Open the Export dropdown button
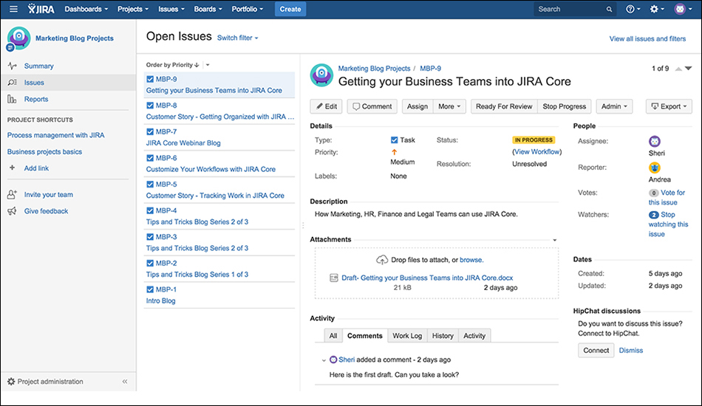 pos(669,106)
